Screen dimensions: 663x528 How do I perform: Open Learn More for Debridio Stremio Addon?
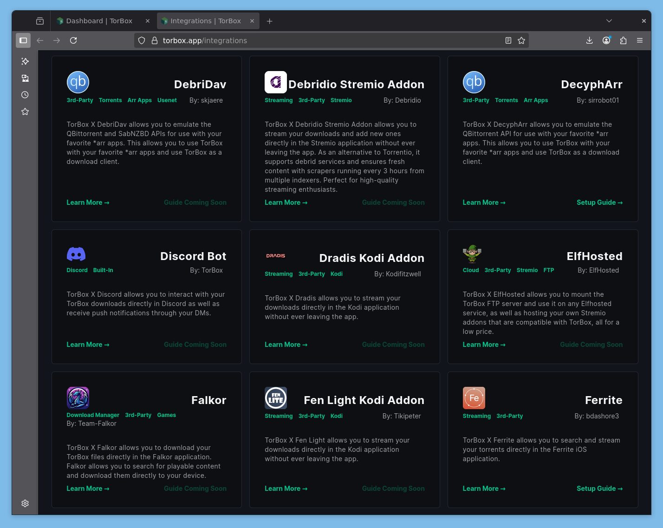coord(286,202)
